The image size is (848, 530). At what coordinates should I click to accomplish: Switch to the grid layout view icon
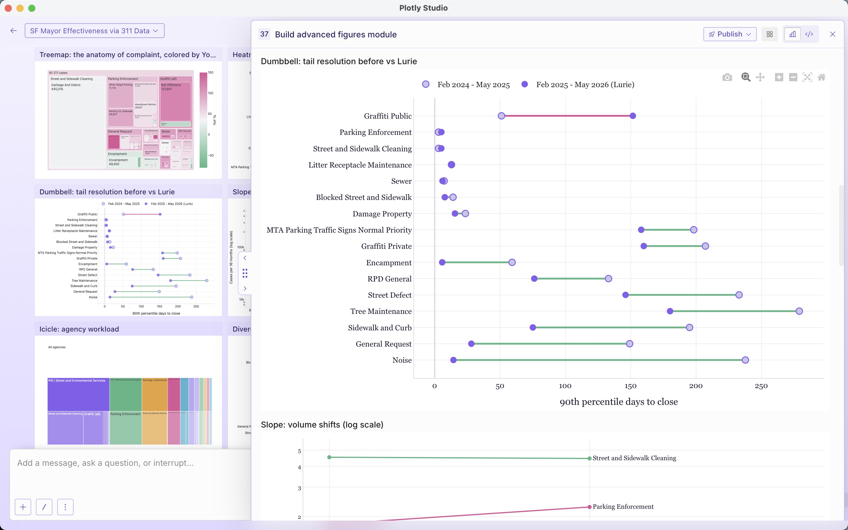[x=769, y=34]
